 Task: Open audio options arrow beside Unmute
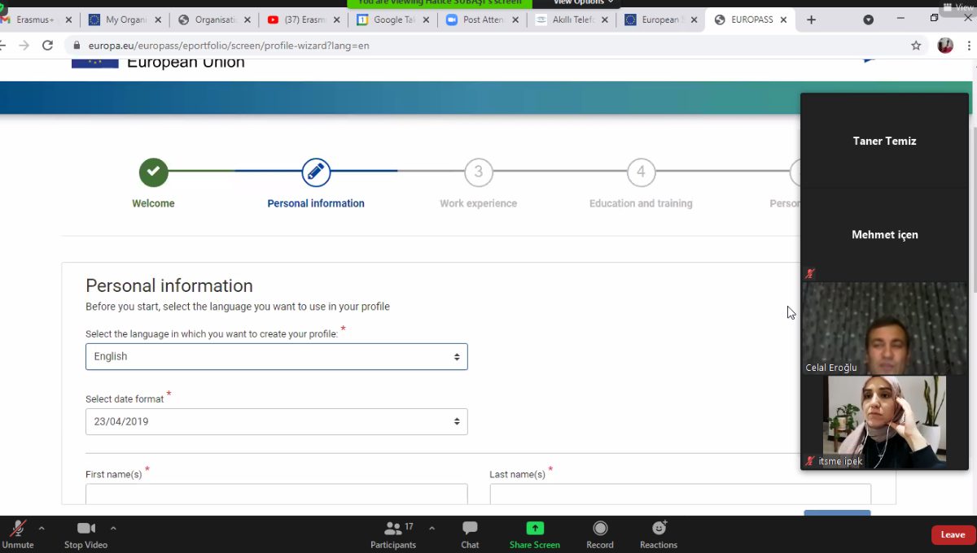coord(42,528)
